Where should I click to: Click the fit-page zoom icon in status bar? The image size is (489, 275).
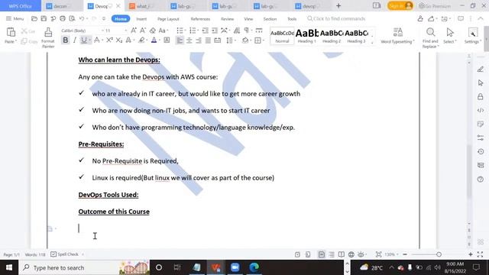coord(378,254)
